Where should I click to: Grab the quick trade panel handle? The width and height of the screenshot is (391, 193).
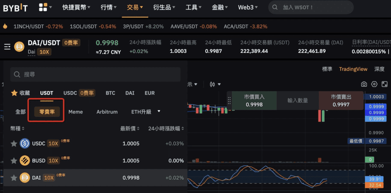[x=229, y=101]
